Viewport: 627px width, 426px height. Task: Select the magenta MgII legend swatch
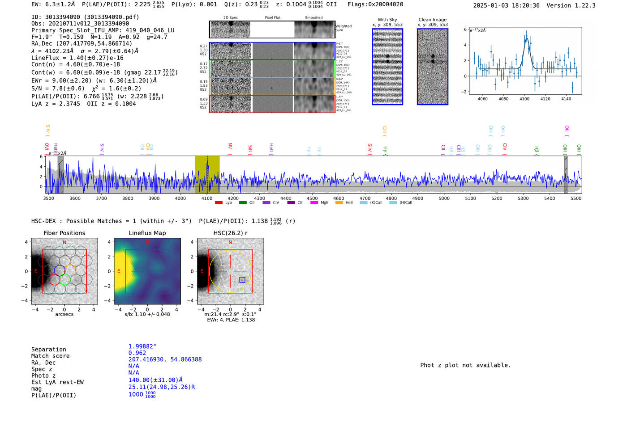pos(314,203)
